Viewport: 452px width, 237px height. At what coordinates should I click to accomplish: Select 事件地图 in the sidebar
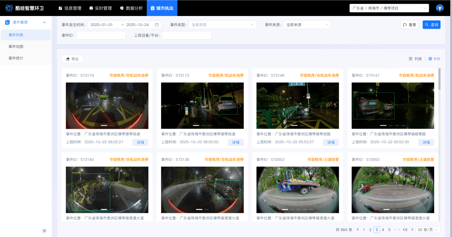(16, 47)
